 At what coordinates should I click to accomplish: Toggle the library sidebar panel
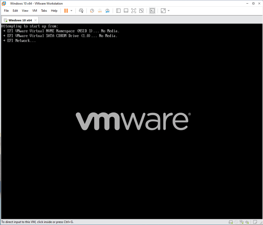[x=118, y=11]
